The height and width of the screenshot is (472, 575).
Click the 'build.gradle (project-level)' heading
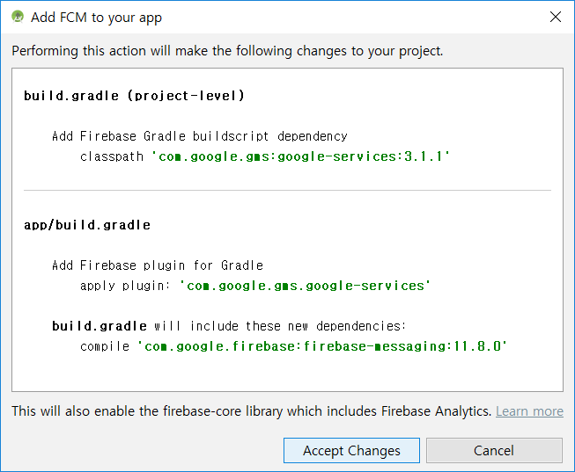click(x=134, y=96)
